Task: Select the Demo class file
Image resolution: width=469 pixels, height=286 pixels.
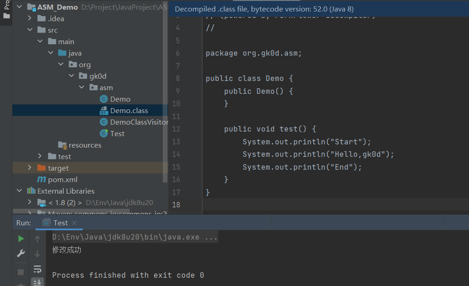Action: [x=120, y=99]
